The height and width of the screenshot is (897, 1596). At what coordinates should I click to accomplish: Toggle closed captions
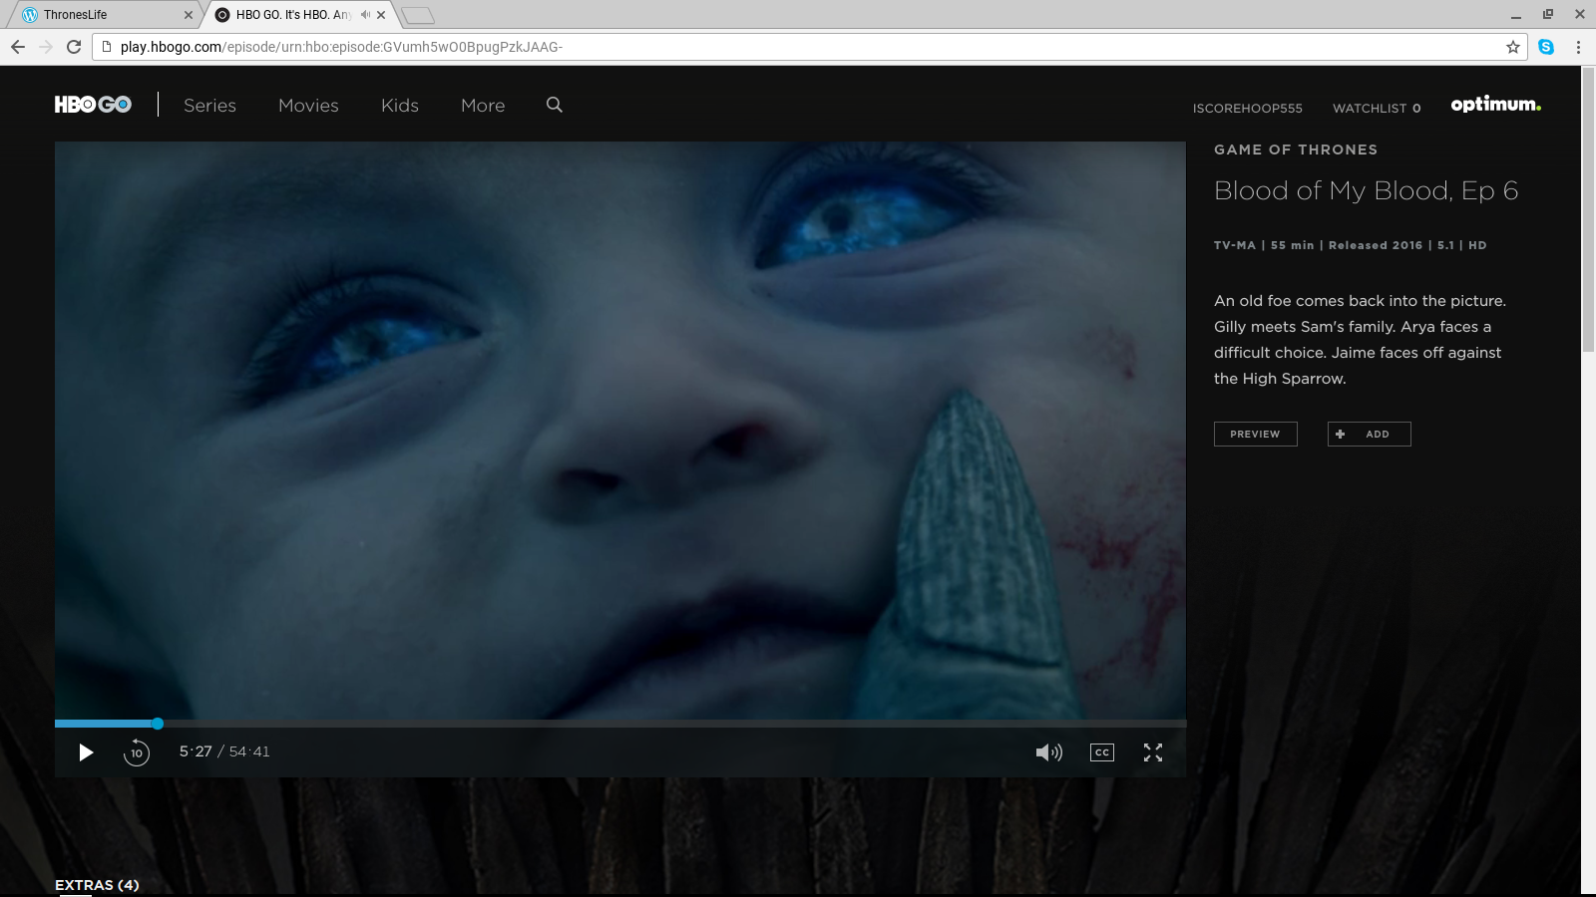click(x=1101, y=752)
